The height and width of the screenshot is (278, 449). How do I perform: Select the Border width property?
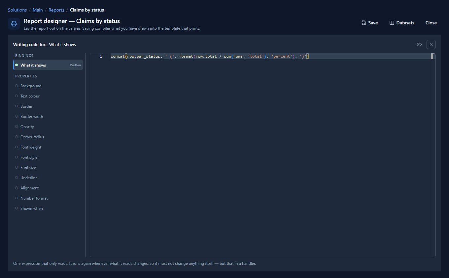point(48,117)
